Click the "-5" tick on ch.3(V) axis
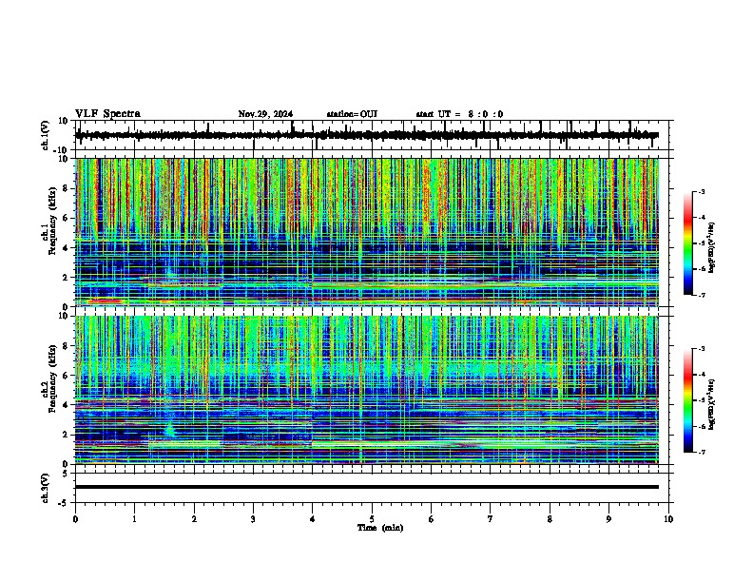This screenshot has height=582, width=753. 65,502
